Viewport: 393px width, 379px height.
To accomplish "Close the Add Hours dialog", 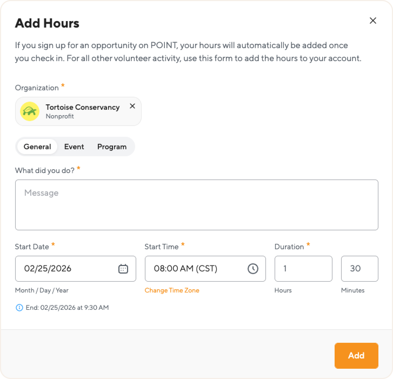I will point(373,21).
